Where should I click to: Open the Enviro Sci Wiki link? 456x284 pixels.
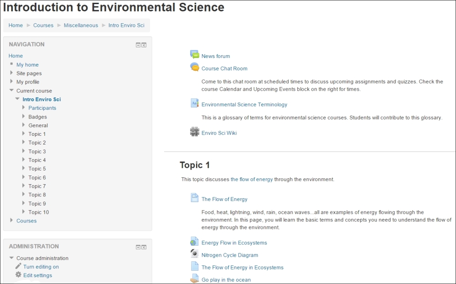coord(219,133)
